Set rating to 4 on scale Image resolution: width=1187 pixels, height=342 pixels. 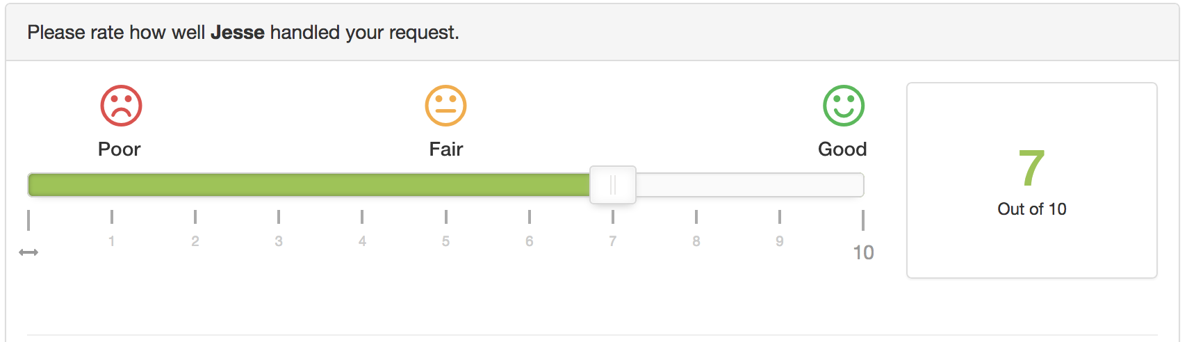pyautogui.click(x=362, y=241)
